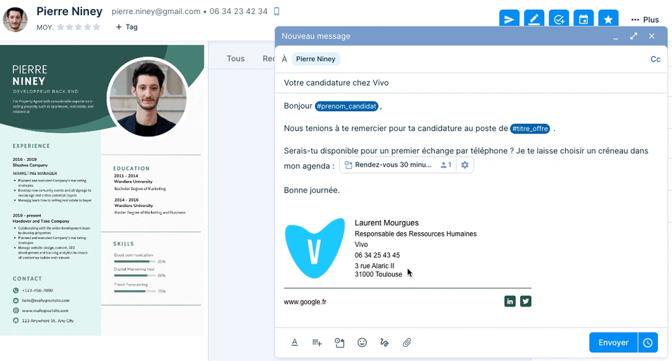
Task: Click the CONTACT heading in the CV
Action: click(x=27, y=278)
